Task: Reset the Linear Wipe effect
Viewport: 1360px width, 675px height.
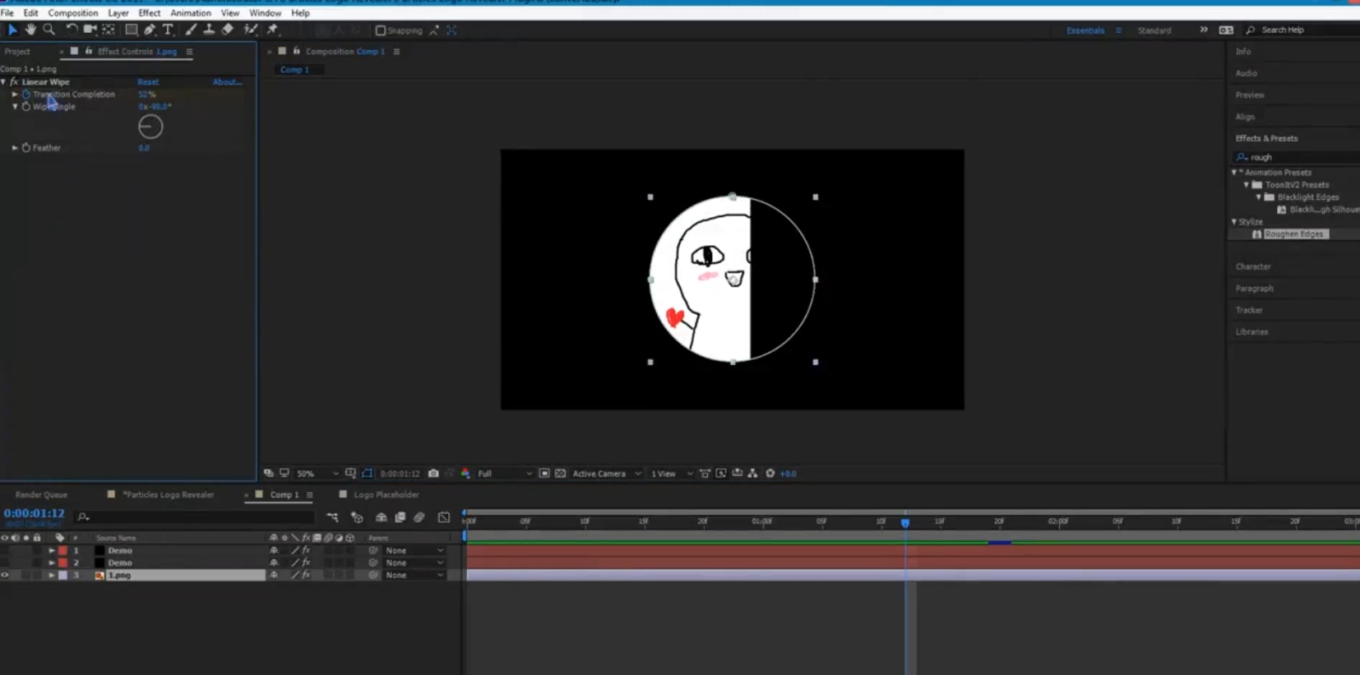Action: click(x=148, y=82)
